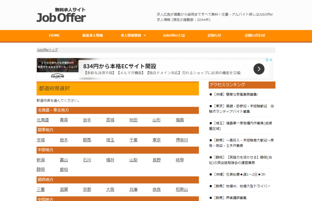Click the JobOfferトップ breadcrumb link
This screenshot has height=201, width=312.
click(x=47, y=50)
